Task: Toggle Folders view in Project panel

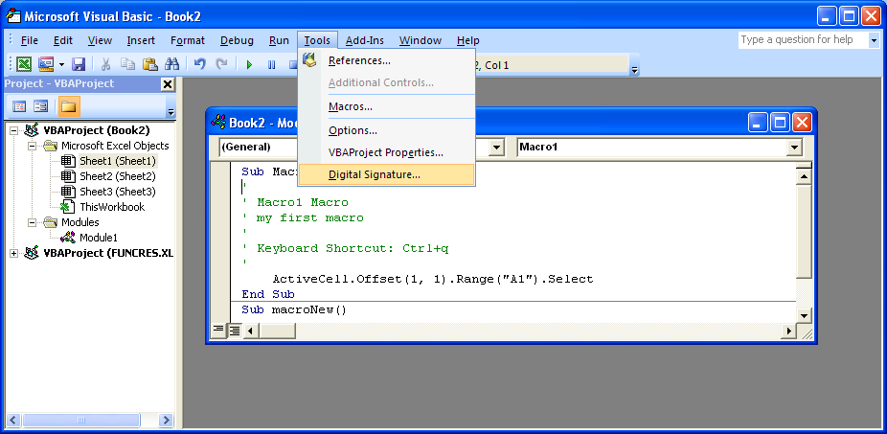Action: point(69,106)
